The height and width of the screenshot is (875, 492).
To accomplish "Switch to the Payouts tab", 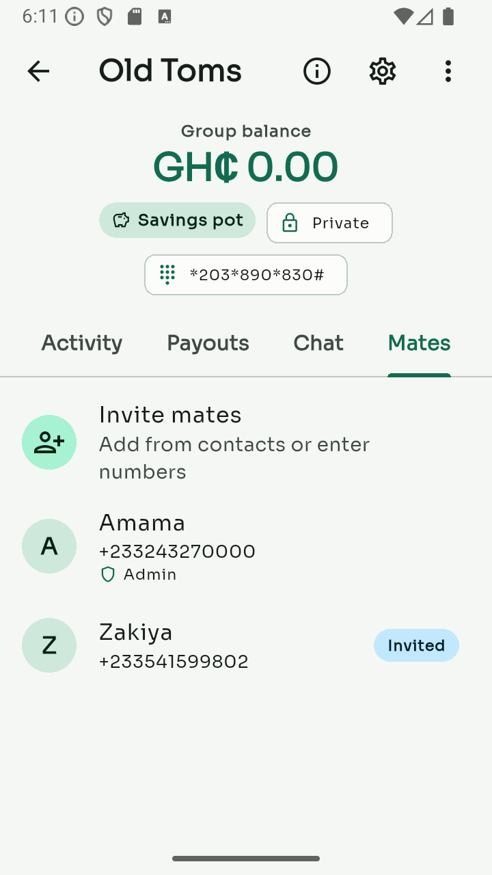I will tap(208, 342).
